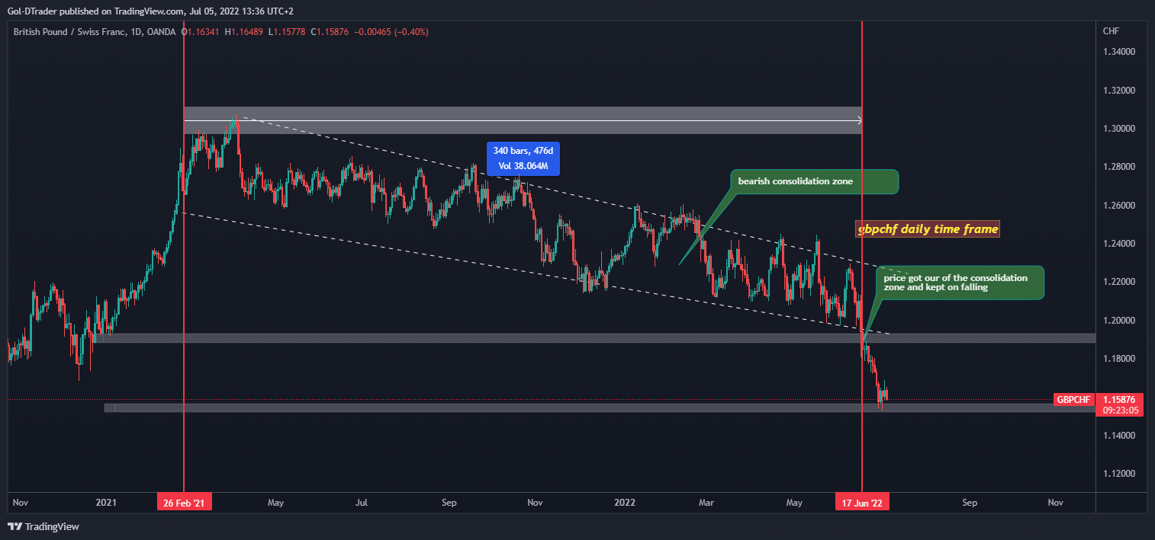The width and height of the screenshot is (1155, 540).
Task: Click the 1.34000 price axis label
Action: click(x=1121, y=52)
